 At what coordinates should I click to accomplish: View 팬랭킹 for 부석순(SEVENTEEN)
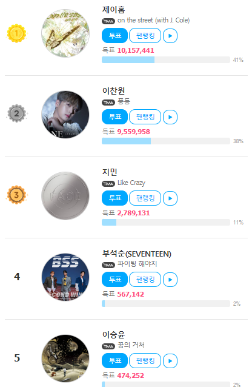pyautogui.click(x=145, y=280)
